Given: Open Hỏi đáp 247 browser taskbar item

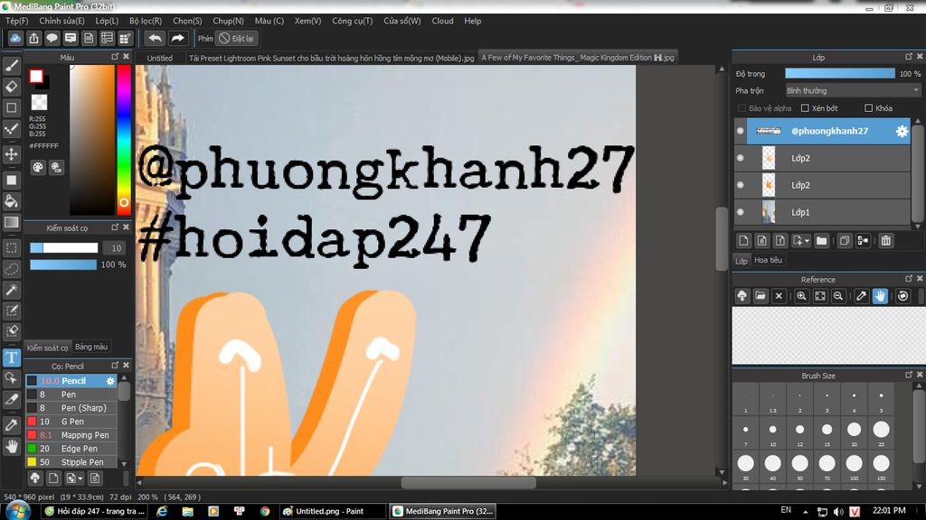Looking at the screenshot, I should point(94,511).
